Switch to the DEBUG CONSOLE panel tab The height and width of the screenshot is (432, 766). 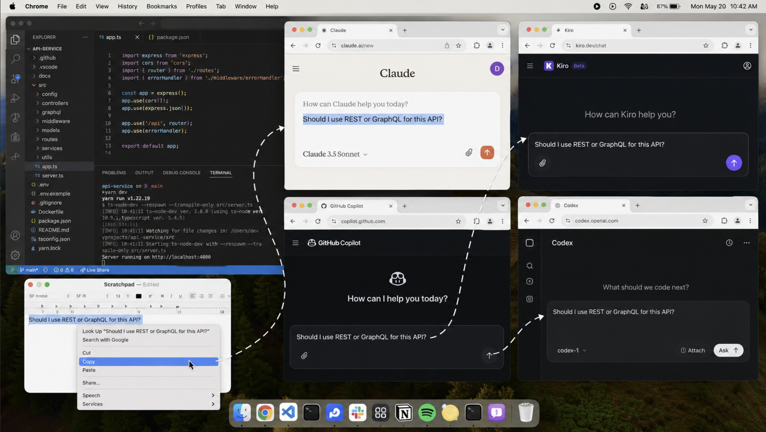(182, 173)
